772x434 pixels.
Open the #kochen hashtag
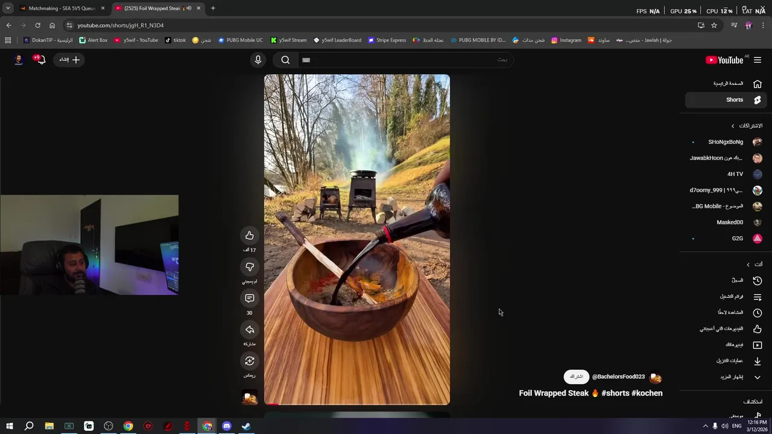coord(647,393)
